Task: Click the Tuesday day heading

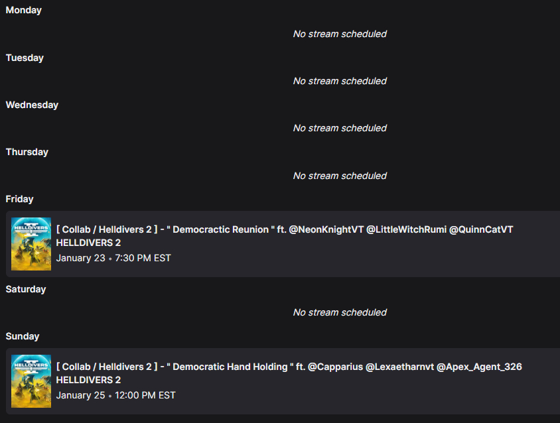Action: (25, 58)
